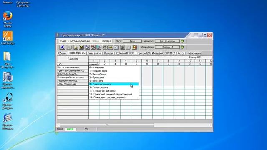Click the floppy disk save icon

click(x=81, y=47)
